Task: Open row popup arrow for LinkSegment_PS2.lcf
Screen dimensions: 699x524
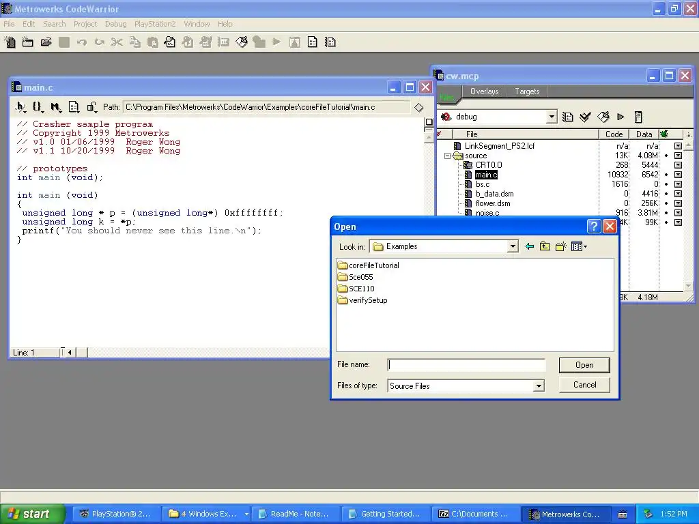Action: (x=678, y=146)
